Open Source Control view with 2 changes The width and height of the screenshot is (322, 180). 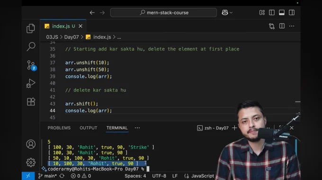point(31,65)
